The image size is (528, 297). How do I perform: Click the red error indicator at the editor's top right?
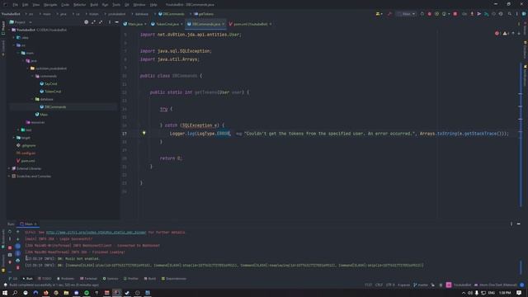(x=497, y=33)
